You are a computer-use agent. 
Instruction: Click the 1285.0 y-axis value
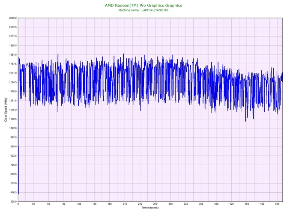click(13, 110)
